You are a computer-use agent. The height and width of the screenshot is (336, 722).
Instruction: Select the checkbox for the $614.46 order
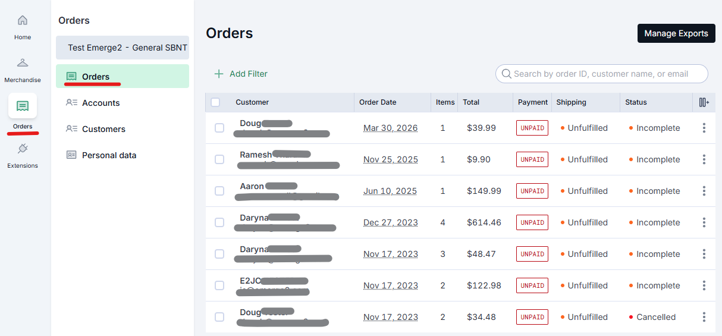point(219,222)
